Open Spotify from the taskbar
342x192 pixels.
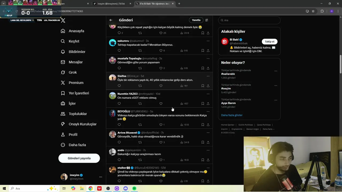click(134, 189)
